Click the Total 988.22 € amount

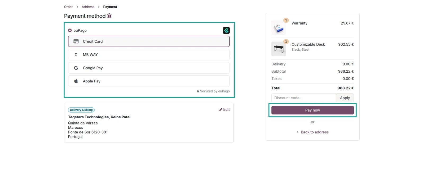click(346, 88)
